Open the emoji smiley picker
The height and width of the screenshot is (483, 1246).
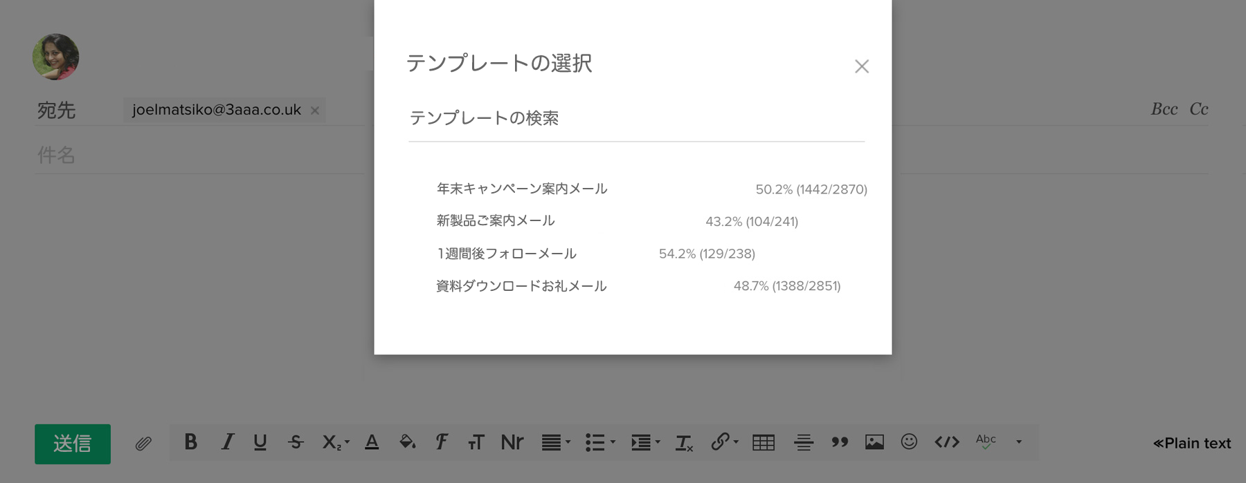909,442
